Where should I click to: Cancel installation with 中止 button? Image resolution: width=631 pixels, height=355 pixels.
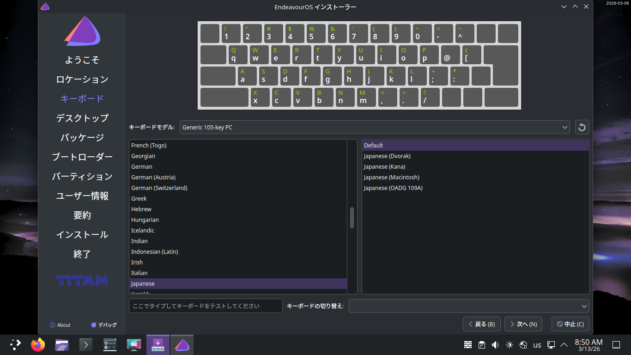tap(570, 324)
